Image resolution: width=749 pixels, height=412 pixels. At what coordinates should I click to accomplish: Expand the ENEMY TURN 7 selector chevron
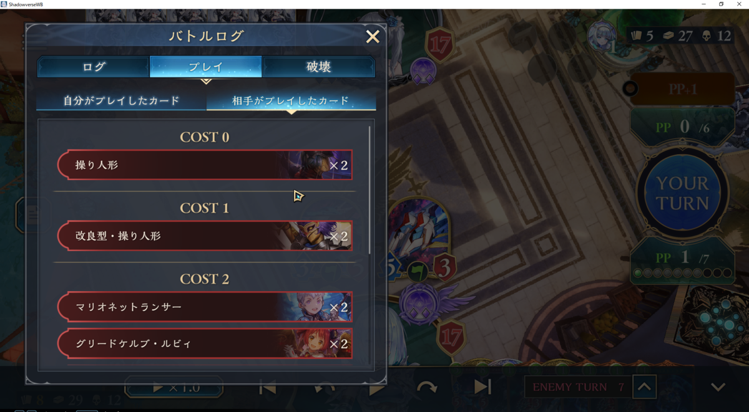coord(644,387)
